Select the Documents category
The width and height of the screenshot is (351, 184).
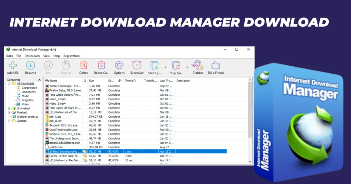point(29,92)
